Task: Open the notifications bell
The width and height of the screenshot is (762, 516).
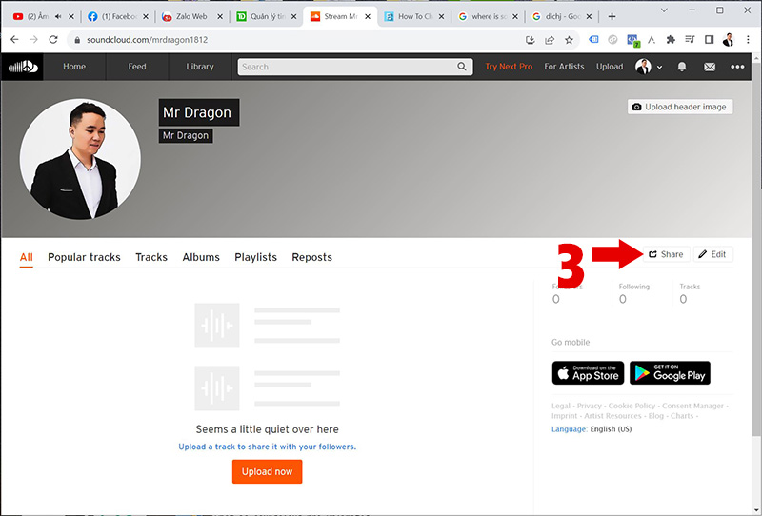Action: coord(683,67)
